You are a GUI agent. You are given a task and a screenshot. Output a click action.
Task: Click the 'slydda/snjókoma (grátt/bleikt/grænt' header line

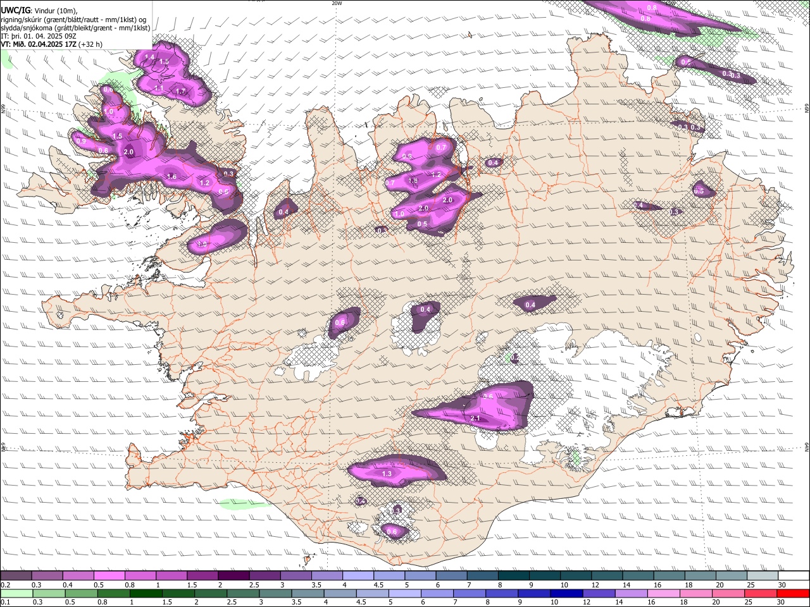pos(75,27)
